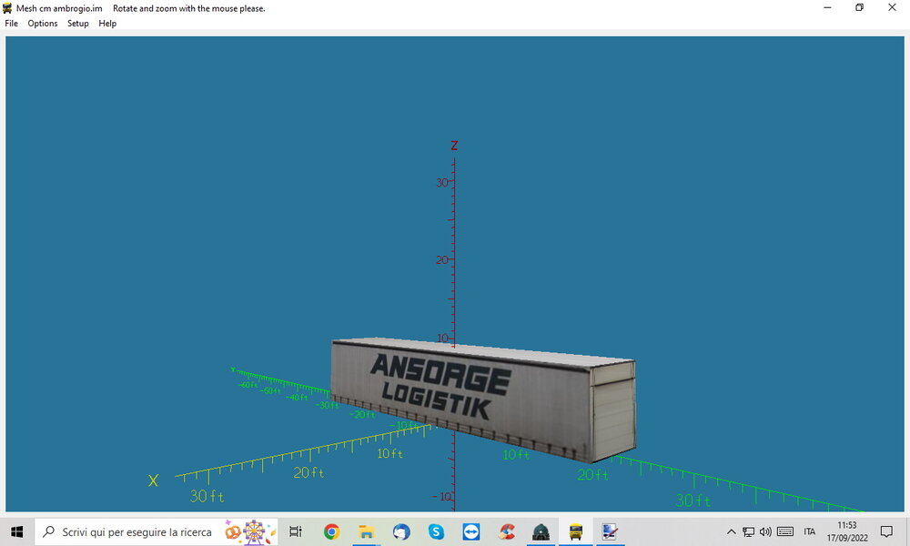Click the Windows Start button
The height and width of the screenshot is (546, 910).
click(x=16, y=531)
